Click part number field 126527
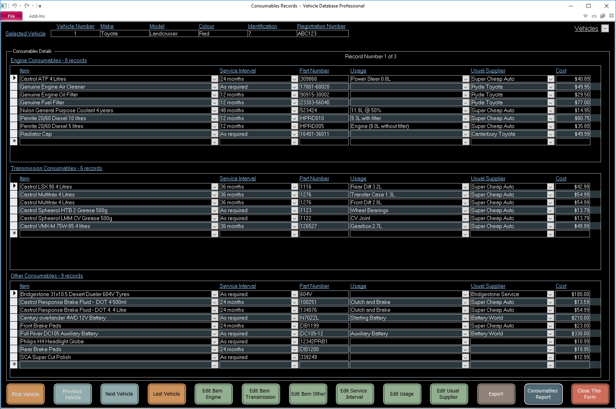This screenshot has height=409, width=616. 324,226
